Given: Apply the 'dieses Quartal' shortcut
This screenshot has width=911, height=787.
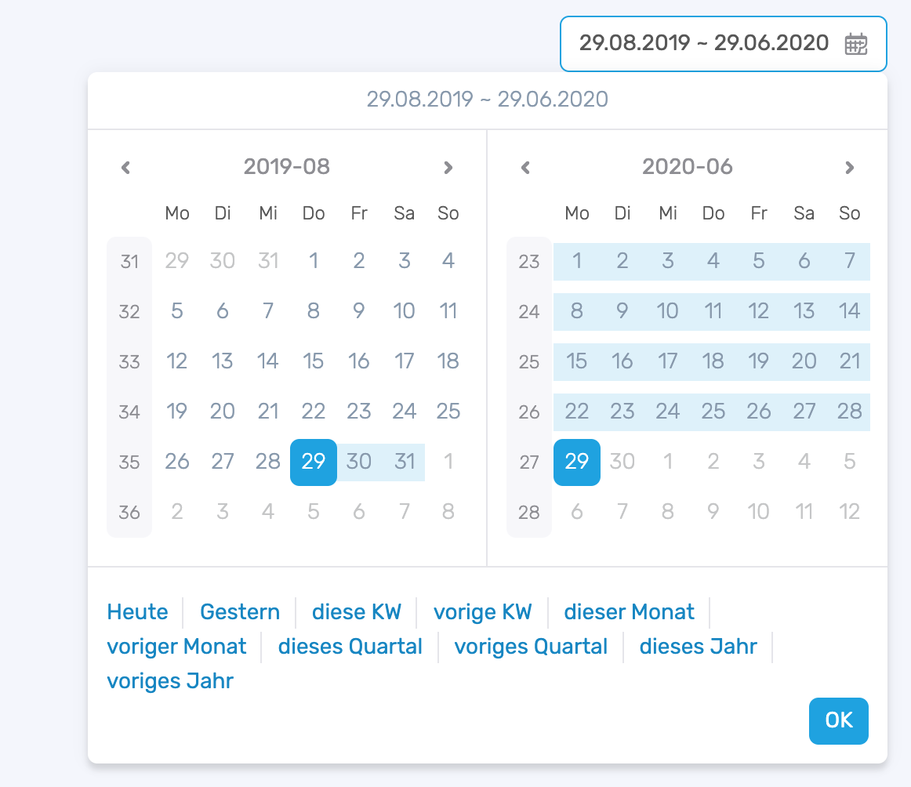Looking at the screenshot, I should point(349,647).
